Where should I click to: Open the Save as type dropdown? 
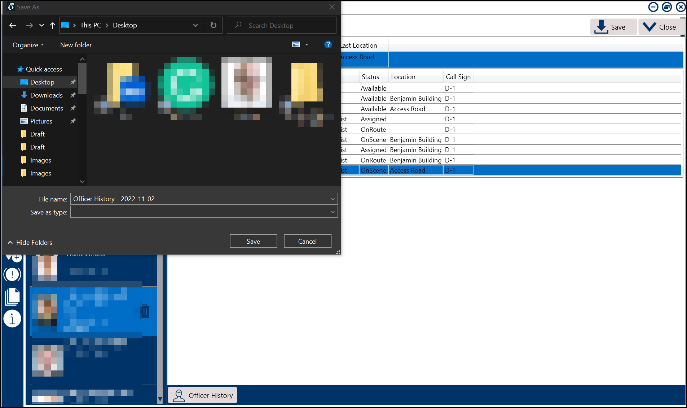coord(333,212)
